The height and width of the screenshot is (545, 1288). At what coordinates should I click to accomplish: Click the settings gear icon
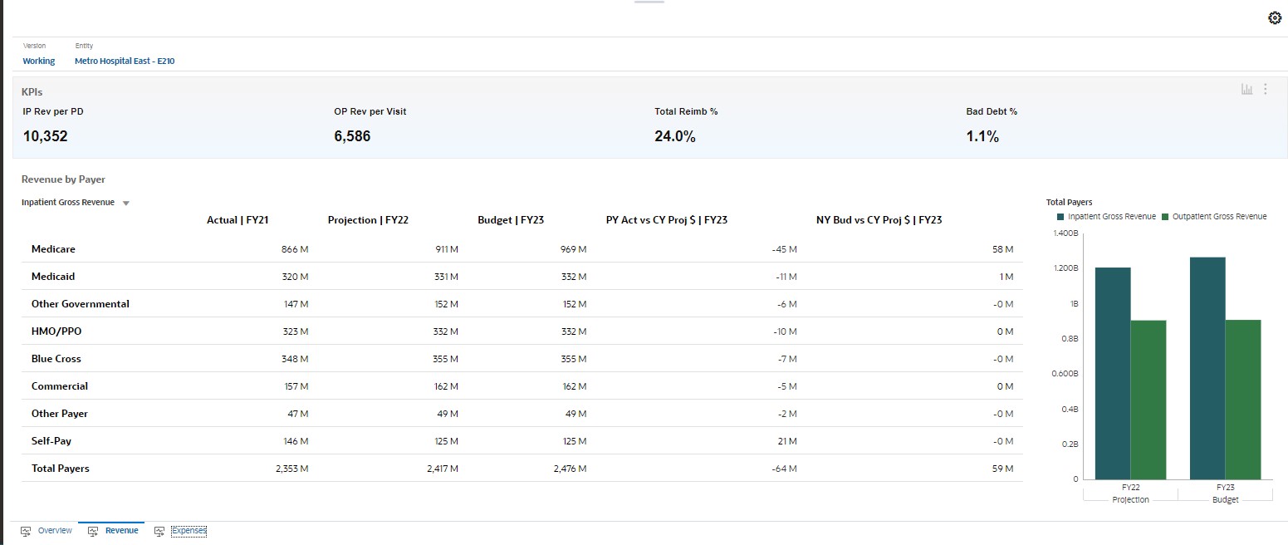(x=1276, y=17)
